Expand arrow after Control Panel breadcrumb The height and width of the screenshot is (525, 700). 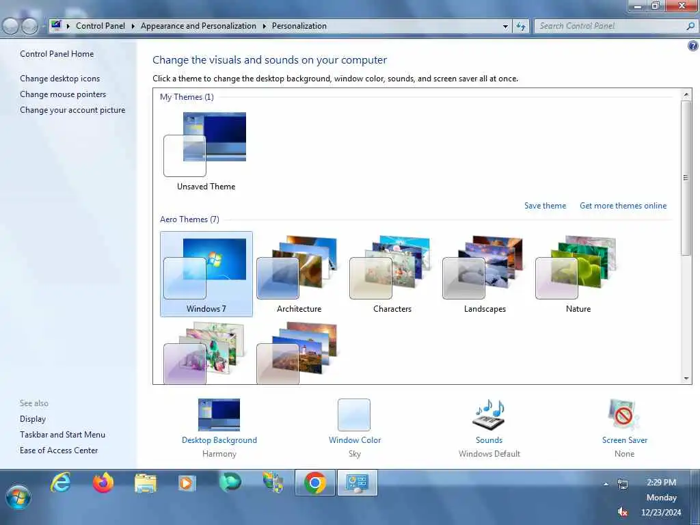click(x=133, y=27)
